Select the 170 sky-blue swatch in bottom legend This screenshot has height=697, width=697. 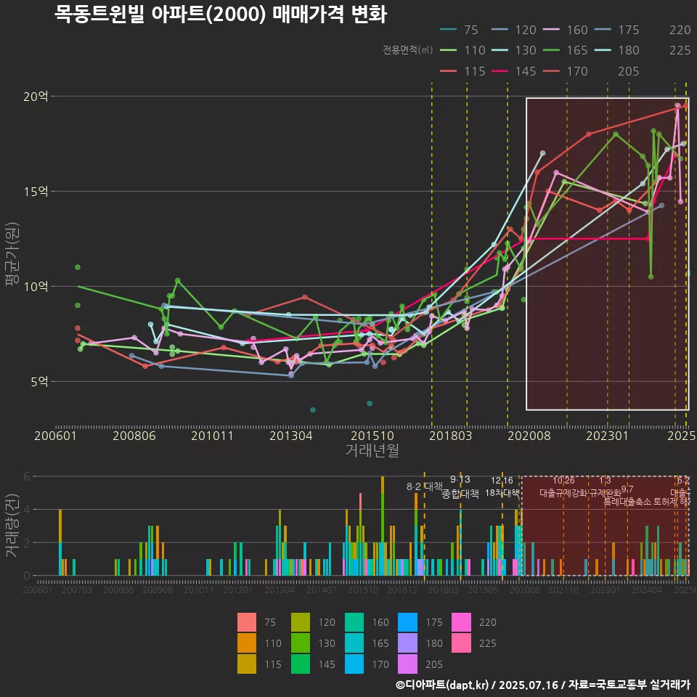354,664
